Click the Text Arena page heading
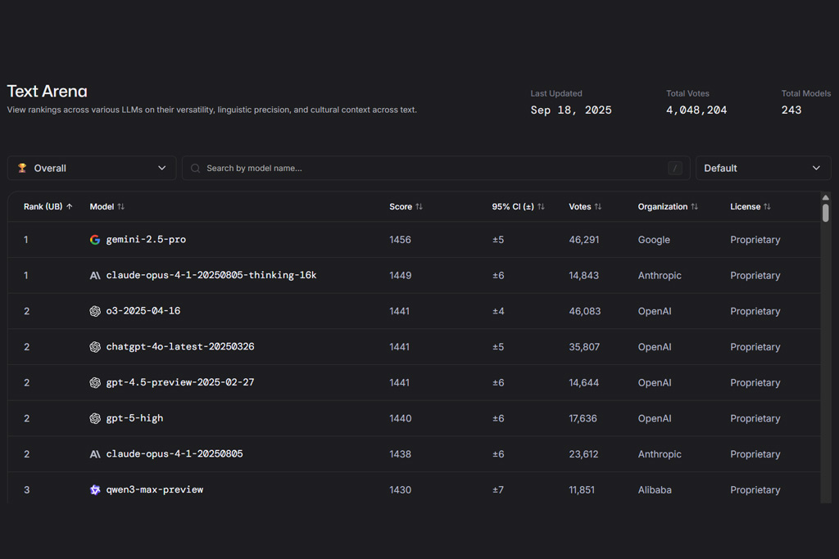The height and width of the screenshot is (559, 839). pos(47,92)
